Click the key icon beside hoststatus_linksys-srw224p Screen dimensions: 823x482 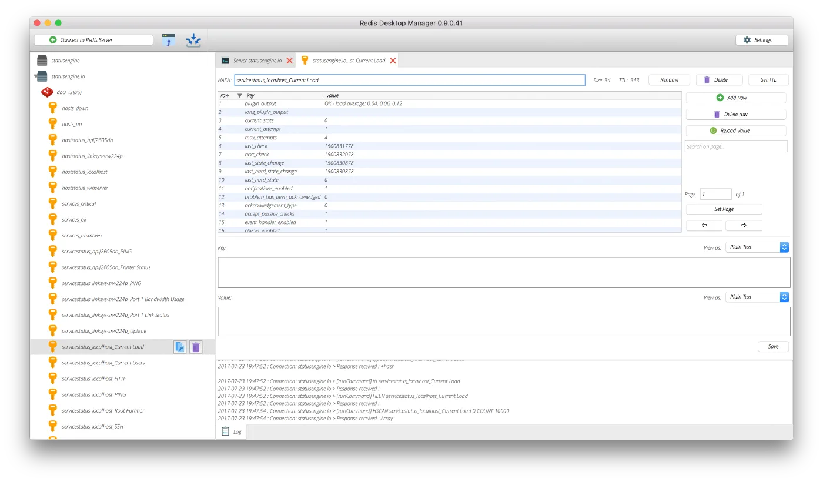(x=52, y=156)
